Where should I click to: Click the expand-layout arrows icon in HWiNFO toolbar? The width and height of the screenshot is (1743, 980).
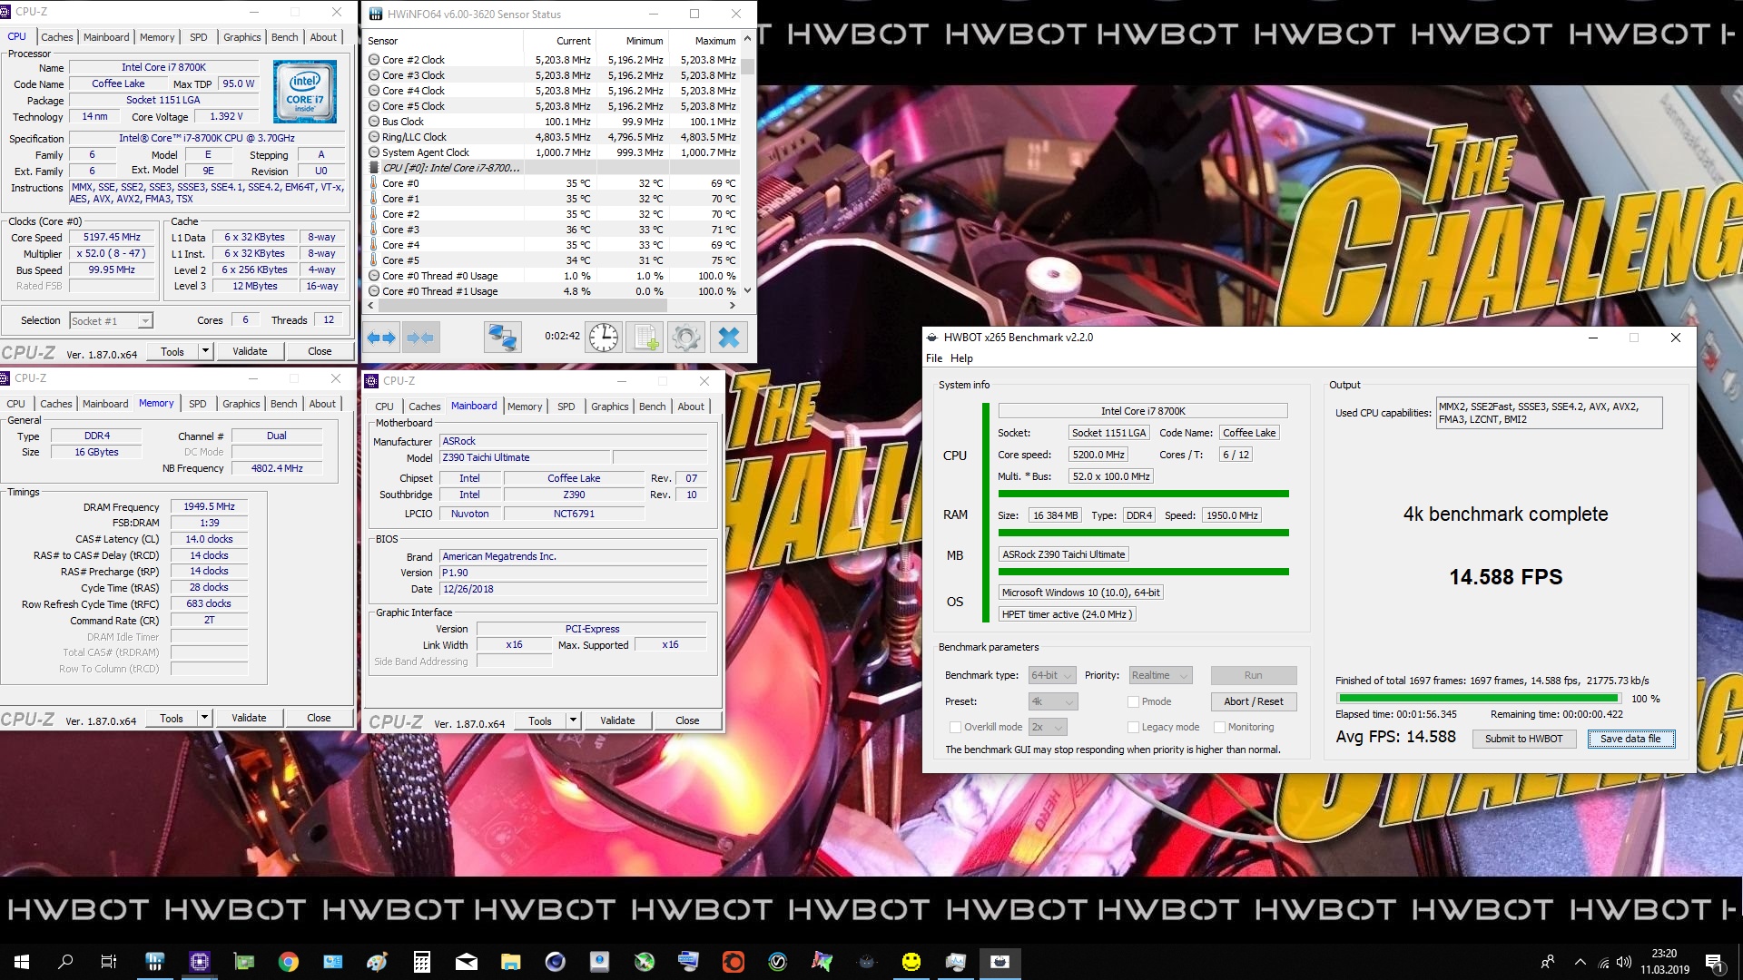pyautogui.click(x=381, y=338)
